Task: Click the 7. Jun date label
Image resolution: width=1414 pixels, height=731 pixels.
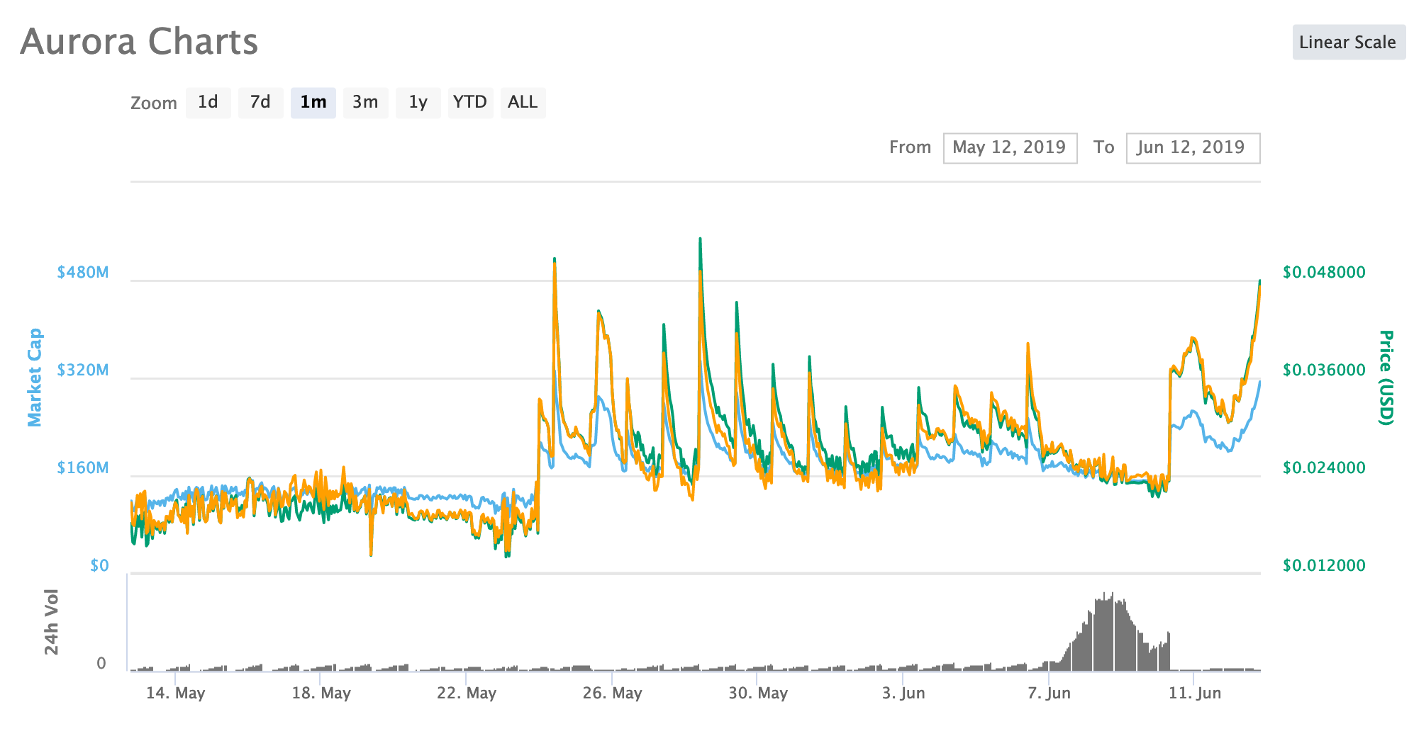Action: (x=1049, y=693)
